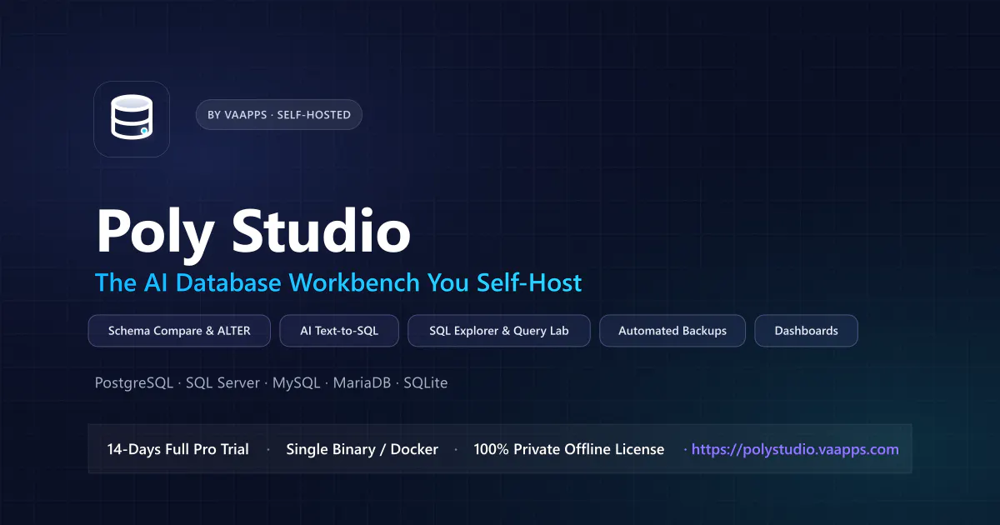Click the MySQL text
Viewport: 1000px width, 525px height.
pyautogui.click(x=296, y=383)
